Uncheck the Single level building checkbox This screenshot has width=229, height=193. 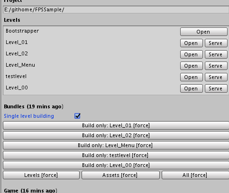pyautogui.click(x=77, y=116)
